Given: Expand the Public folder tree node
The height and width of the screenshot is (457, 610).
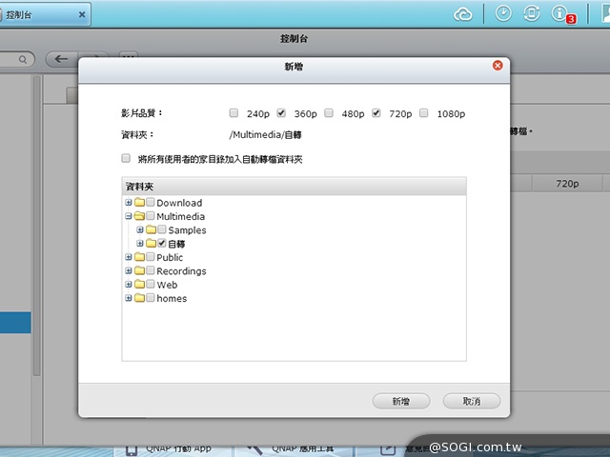Looking at the screenshot, I should pos(129,257).
